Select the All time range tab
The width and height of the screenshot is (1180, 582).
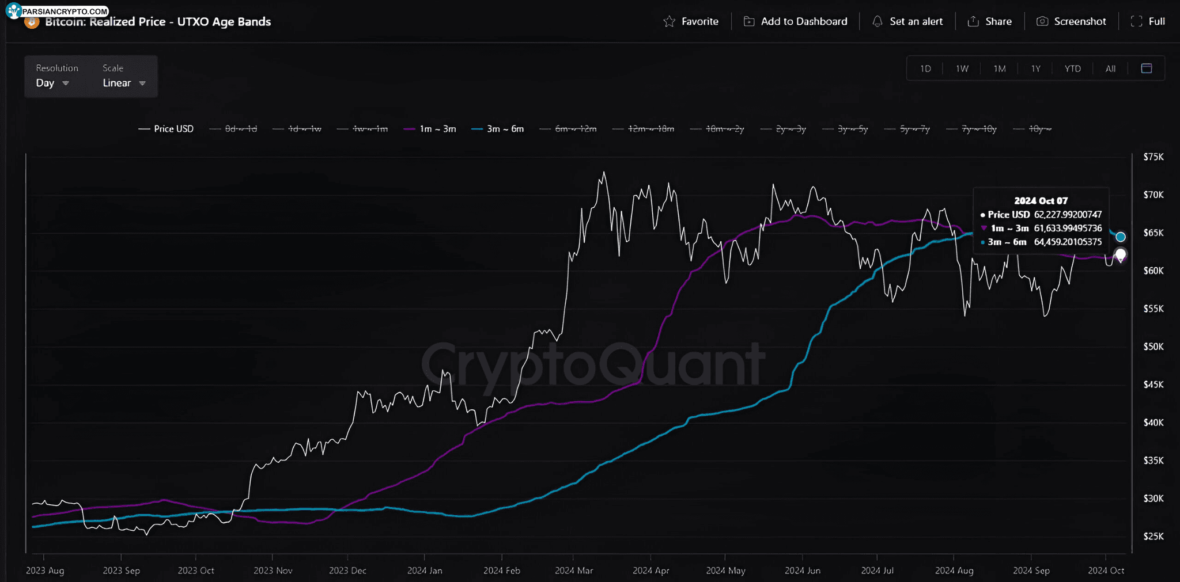[x=1110, y=69]
